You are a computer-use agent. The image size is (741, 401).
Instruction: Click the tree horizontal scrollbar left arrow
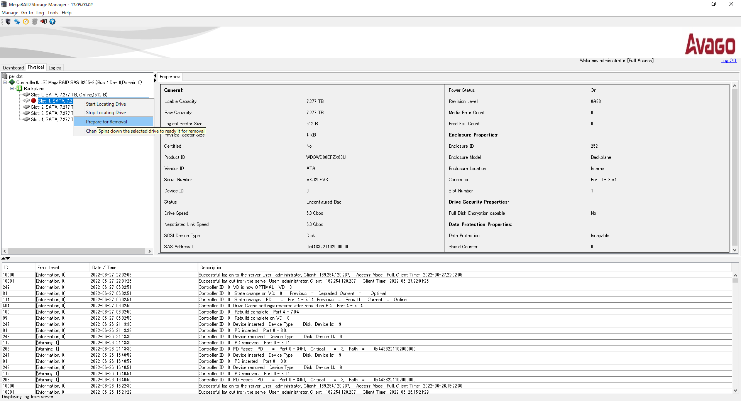(x=5, y=251)
